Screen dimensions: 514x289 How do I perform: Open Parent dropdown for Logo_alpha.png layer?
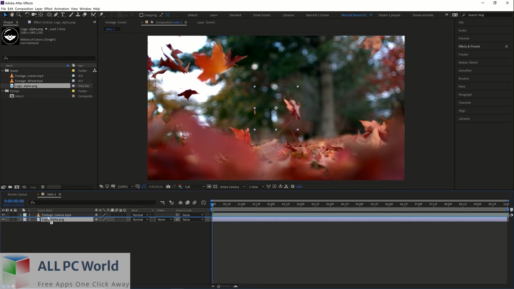point(193,219)
